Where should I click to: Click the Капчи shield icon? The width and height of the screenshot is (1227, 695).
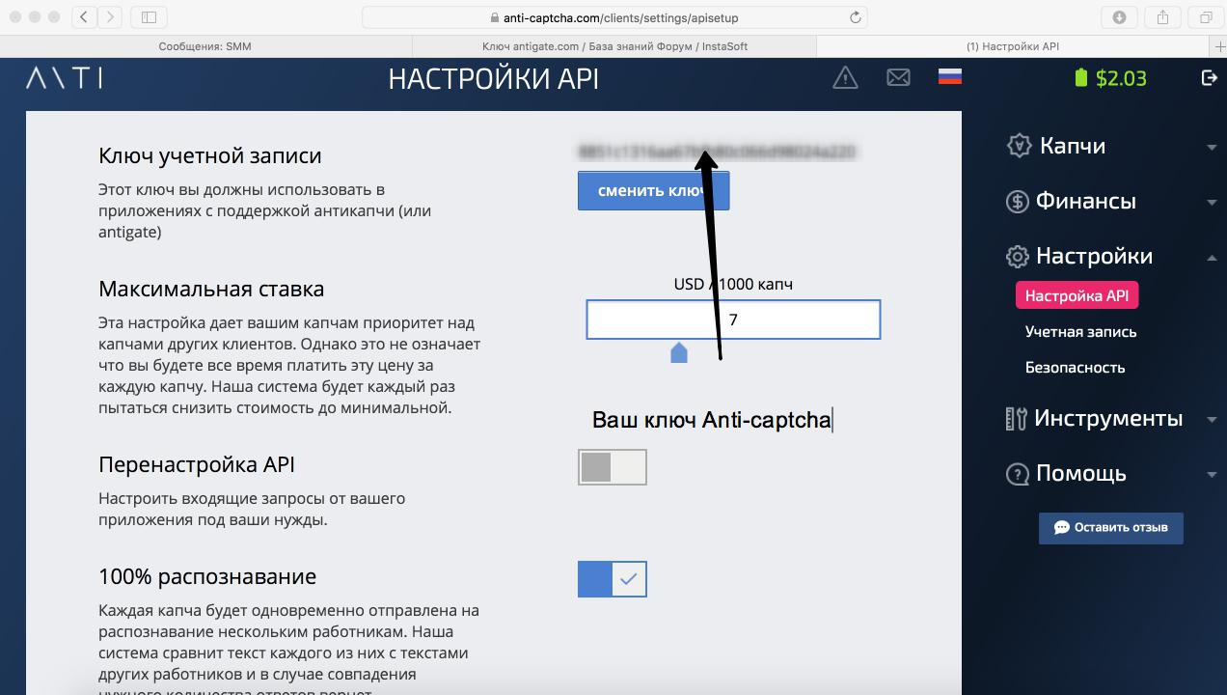pos(1019,146)
